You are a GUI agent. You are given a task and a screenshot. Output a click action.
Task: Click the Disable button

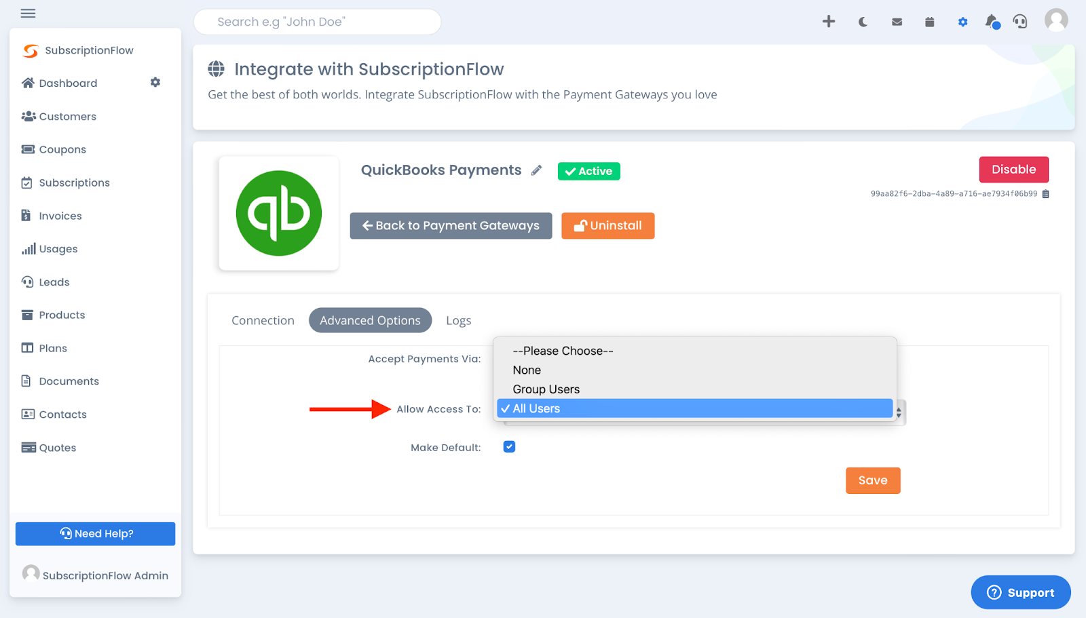(x=1014, y=170)
